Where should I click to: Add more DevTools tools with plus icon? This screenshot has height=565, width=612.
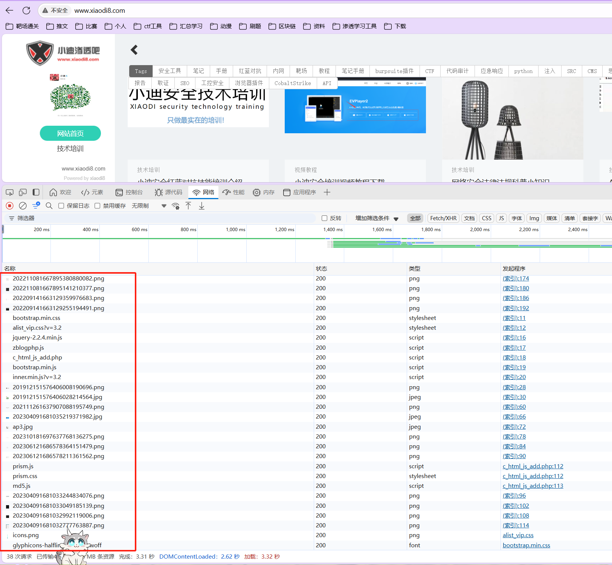327,192
